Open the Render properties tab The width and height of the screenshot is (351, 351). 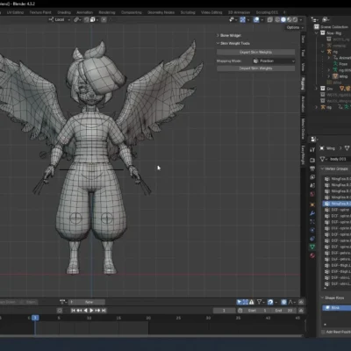point(312,160)
